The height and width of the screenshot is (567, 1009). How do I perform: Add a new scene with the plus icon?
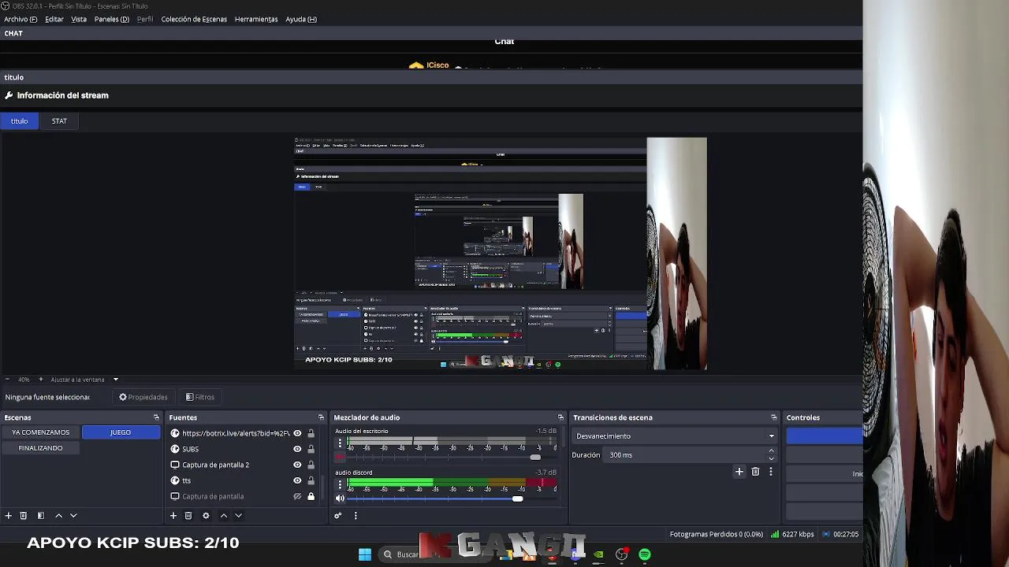(x=8, y=516)
